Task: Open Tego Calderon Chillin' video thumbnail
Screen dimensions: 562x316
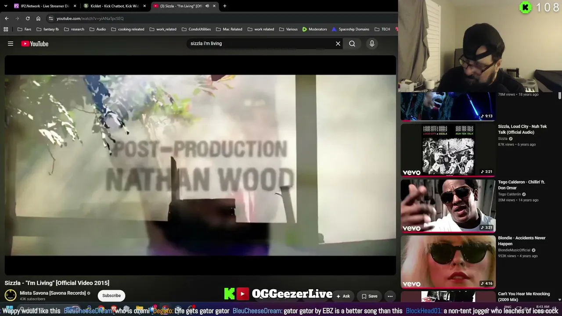Action: 448,205
